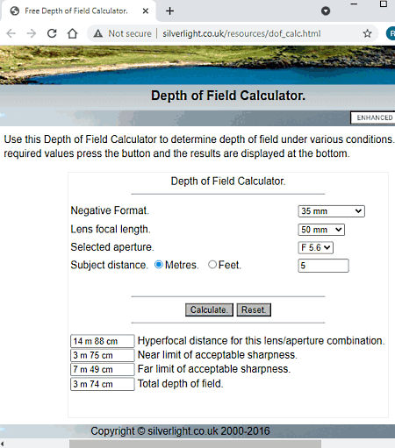This screenshot has height=448, width=395.
Task: Click the Subject distance input field
Action: click(x=323, y=266)
